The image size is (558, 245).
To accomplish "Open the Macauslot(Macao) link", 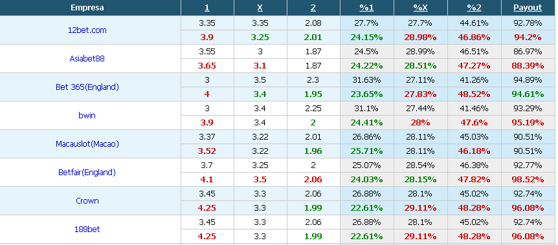I will 87,144.
